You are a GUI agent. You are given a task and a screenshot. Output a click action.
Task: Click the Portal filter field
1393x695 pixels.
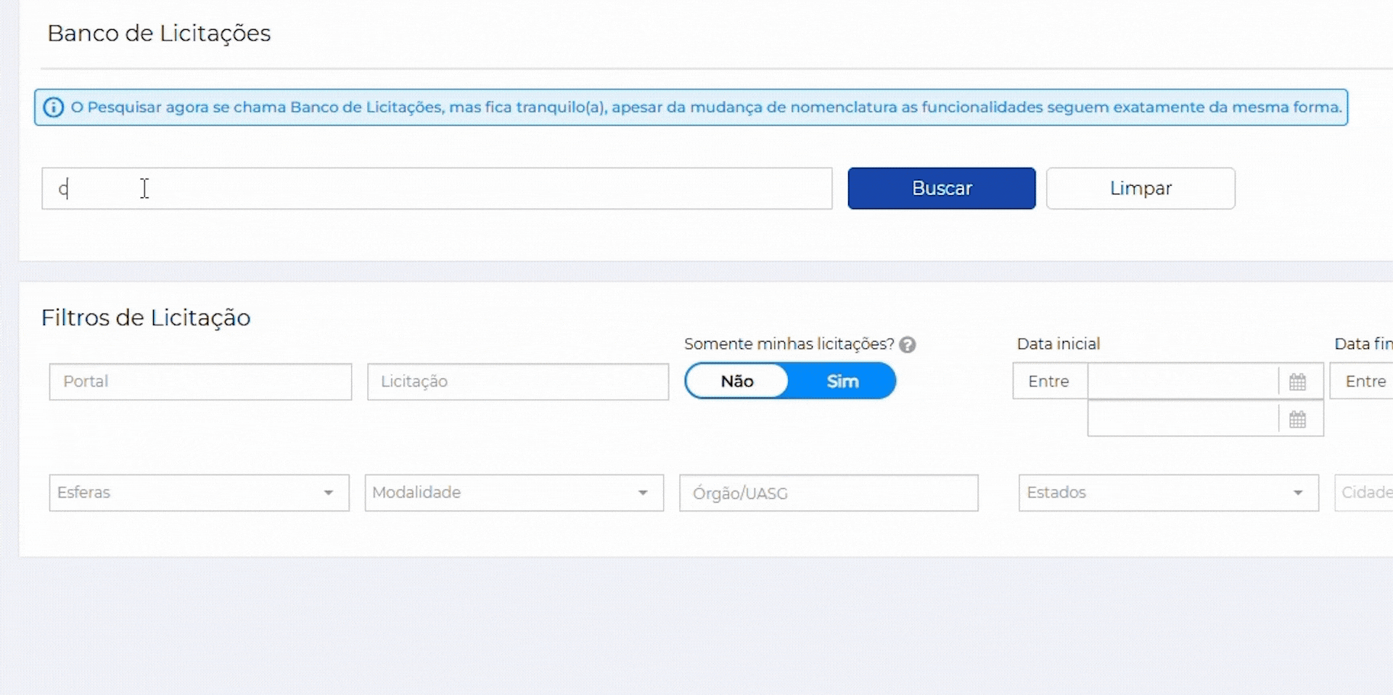200,382
